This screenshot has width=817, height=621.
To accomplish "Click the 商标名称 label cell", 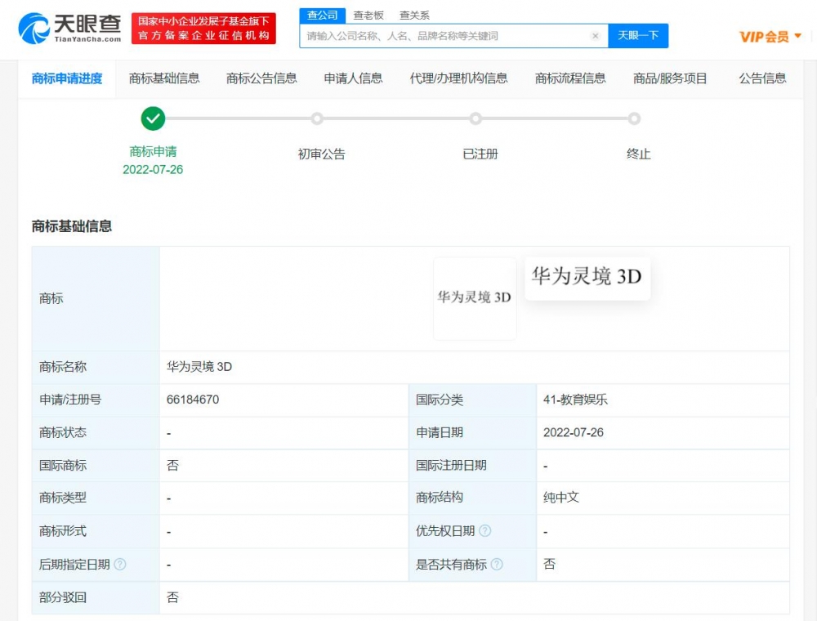I will (96, 367).
